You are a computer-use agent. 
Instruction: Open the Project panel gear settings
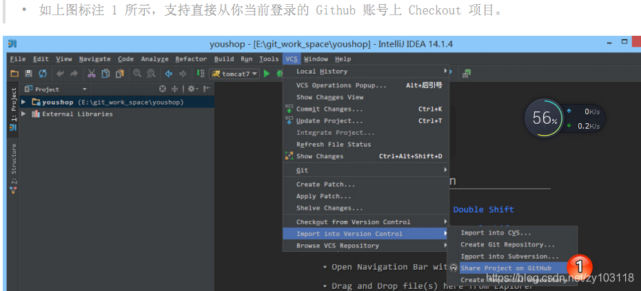(192, 89)
